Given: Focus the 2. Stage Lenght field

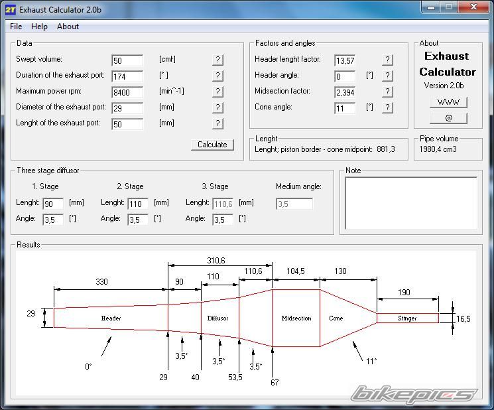Looking at the screenshot, I should coord(138,204).
